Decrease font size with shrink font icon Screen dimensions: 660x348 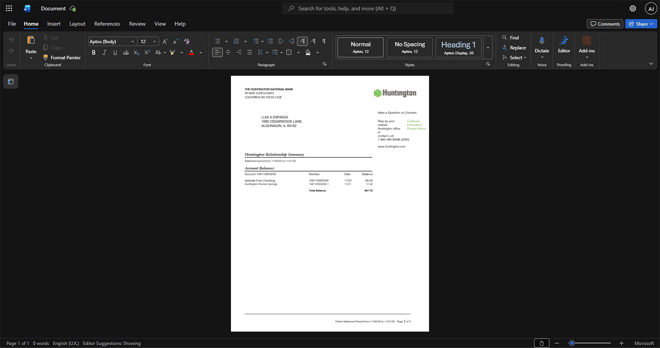176,42
